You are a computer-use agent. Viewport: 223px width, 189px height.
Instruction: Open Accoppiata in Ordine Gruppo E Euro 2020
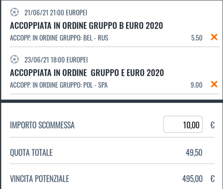[x=87, y=73]
